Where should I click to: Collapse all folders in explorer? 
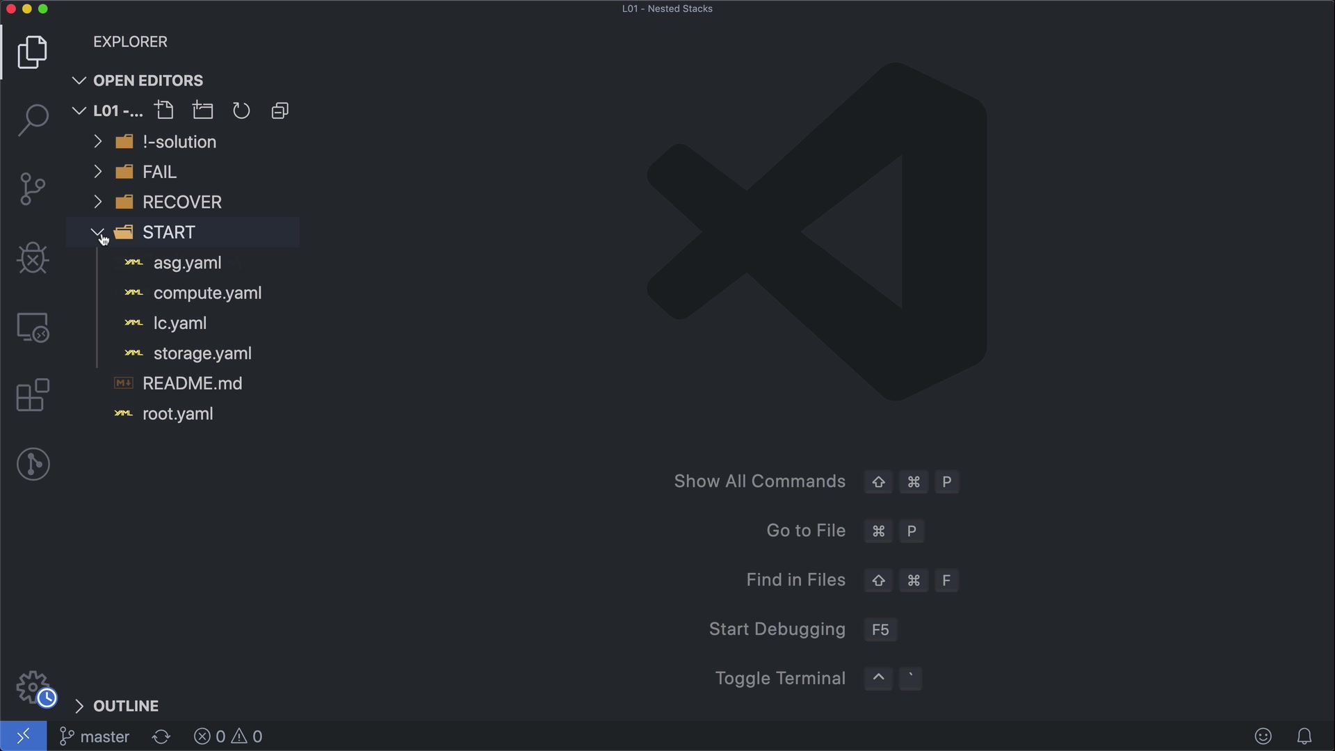click(280, 111)
